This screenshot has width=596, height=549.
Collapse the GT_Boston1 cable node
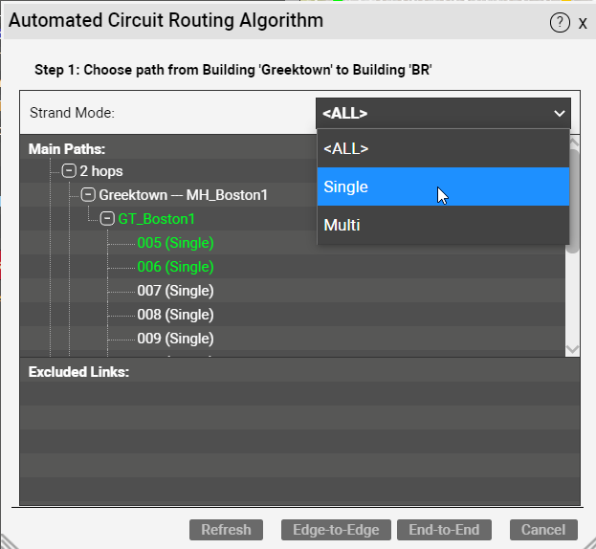(107, 219)
